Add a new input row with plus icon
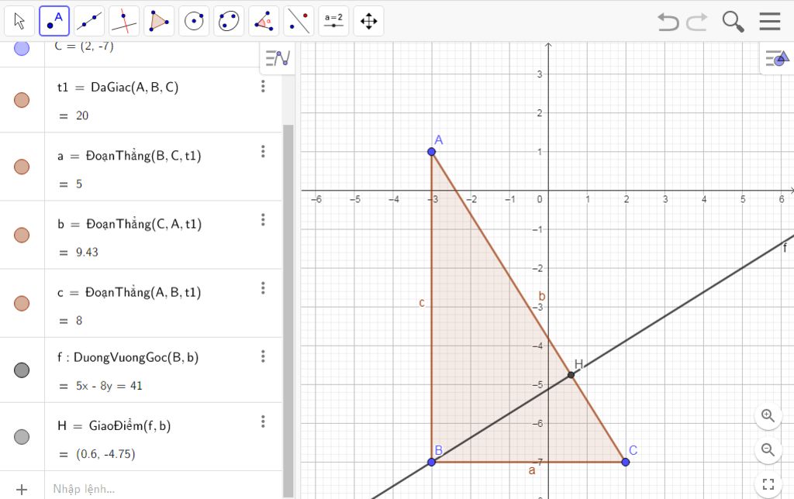Image resolution: width=794 pixels, height=499 pixels. (x=22, y=490)
